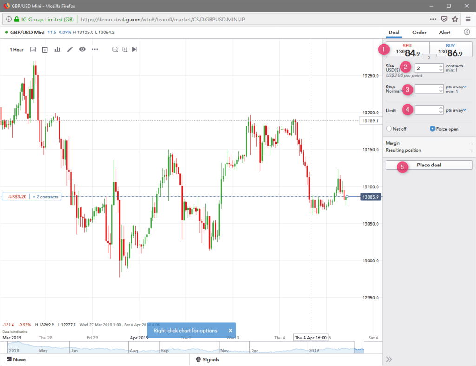Toggle the eye visibility icon in chart toolbar

pos(82,49)
